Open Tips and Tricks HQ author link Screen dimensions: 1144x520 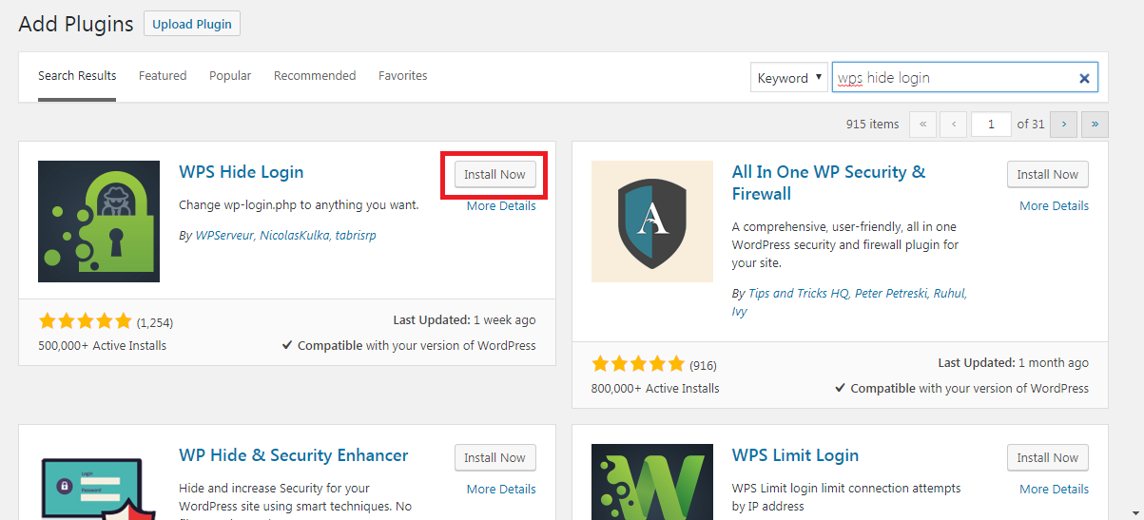click(x=799, y=294)
